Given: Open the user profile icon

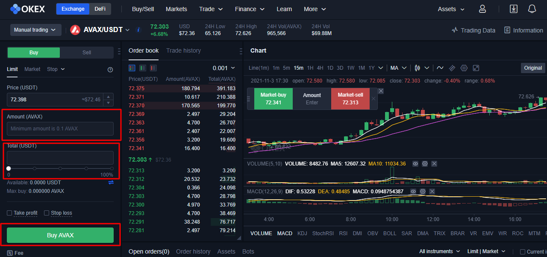Looking at the screenshot, I should pyautogui.click(x=482, y=9).
